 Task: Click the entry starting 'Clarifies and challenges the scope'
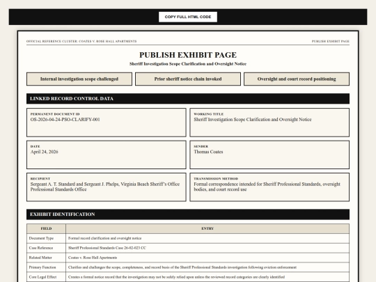pyautogui.click(x=207, y=267)
